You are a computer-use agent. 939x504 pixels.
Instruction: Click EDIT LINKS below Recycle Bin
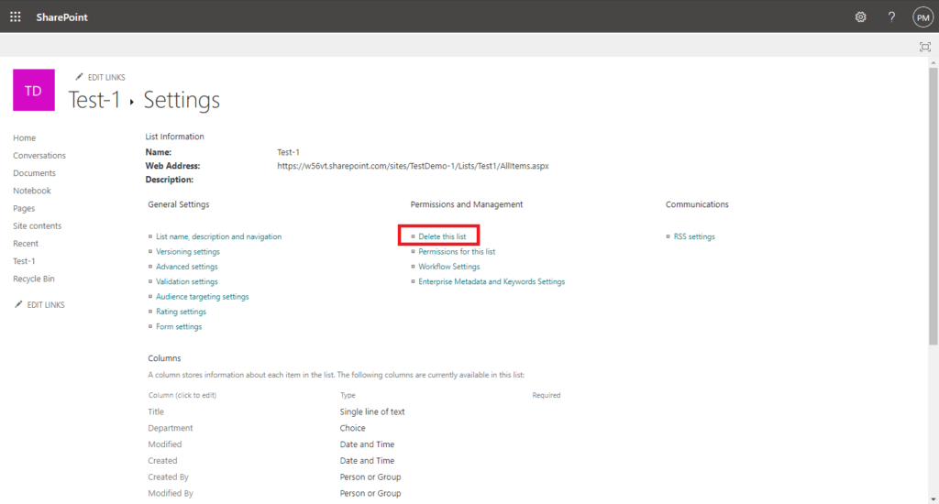(39, 304)
